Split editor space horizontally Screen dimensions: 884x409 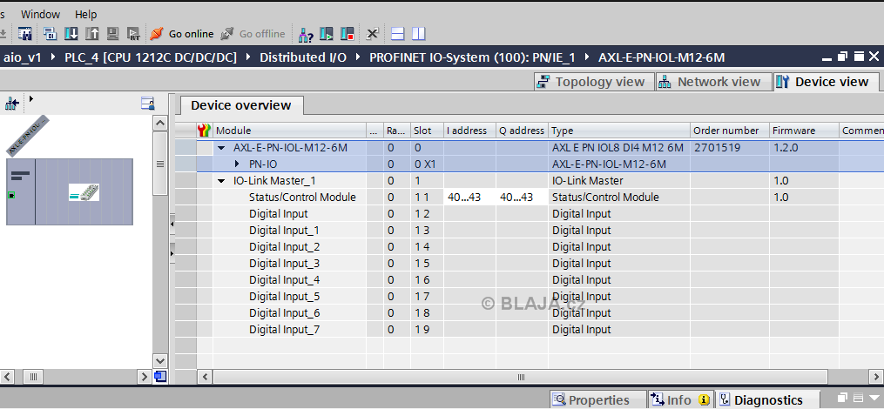[397, 34]
